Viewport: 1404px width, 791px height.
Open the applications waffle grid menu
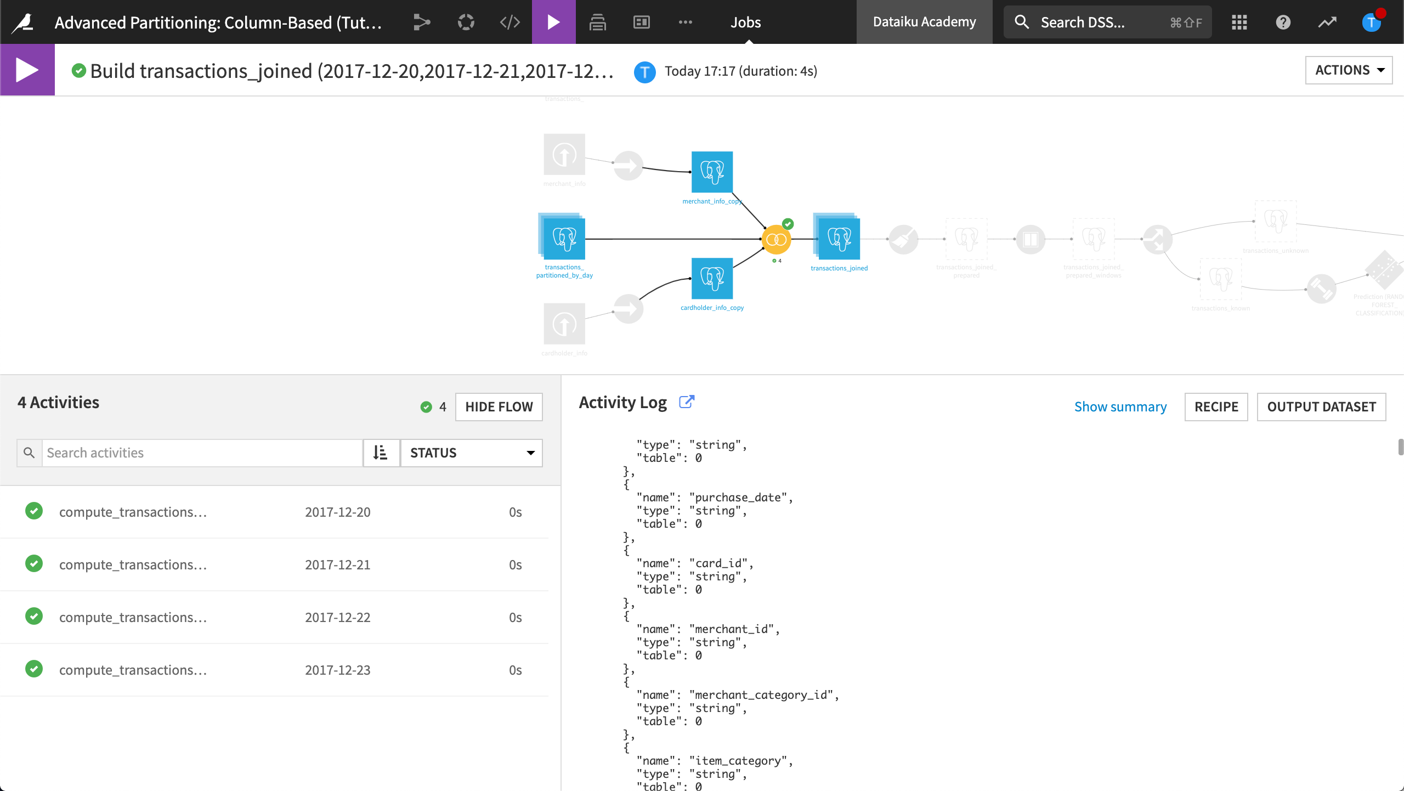pyautogui.click(x=1238, y=22)
